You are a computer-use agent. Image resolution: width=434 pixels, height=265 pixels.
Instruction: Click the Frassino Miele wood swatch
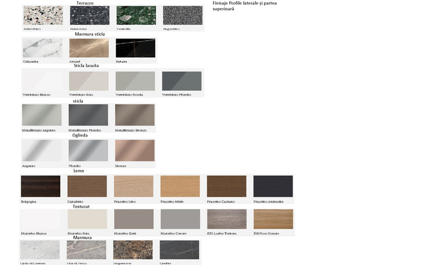(x=180, y=186)
